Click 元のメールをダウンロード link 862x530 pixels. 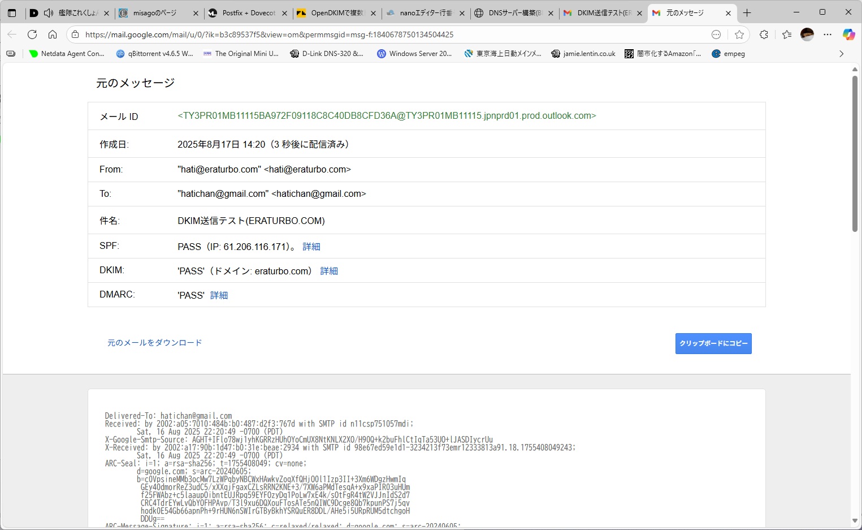pos(155,343)
